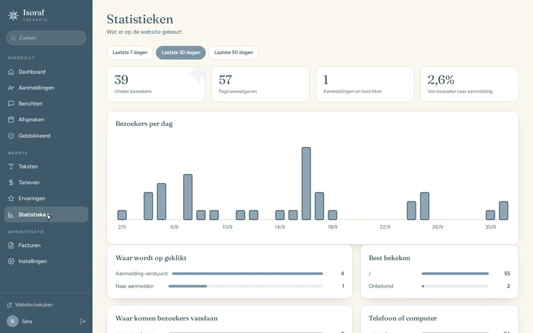Click the logout arrow icon next to Sara
Image resolution: width=533 pixels, height=333 pixels.
click(x=83, y=321)
